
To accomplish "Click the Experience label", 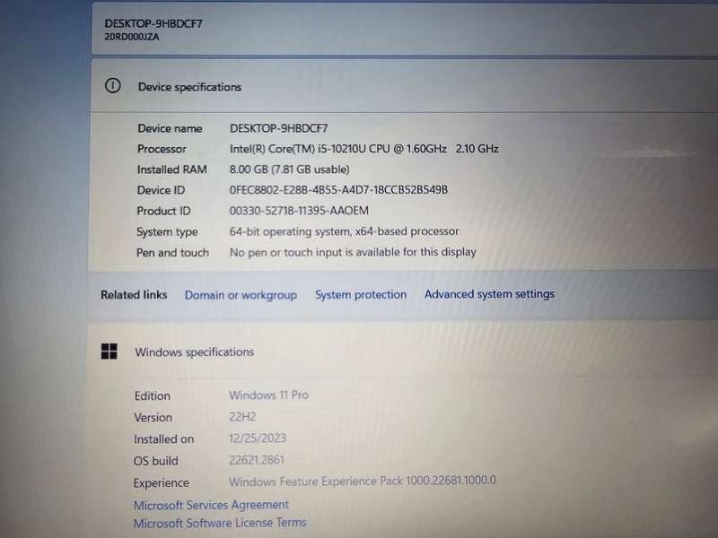I will (x=162, y=482).
